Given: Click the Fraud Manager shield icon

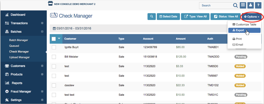Looking at the screenshot, I should click(x=7, y=91).
